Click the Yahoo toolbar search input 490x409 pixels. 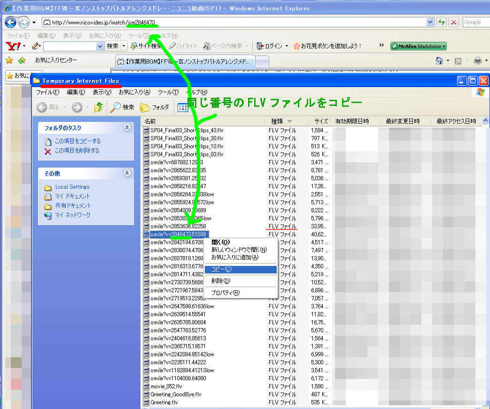point(70,46)
